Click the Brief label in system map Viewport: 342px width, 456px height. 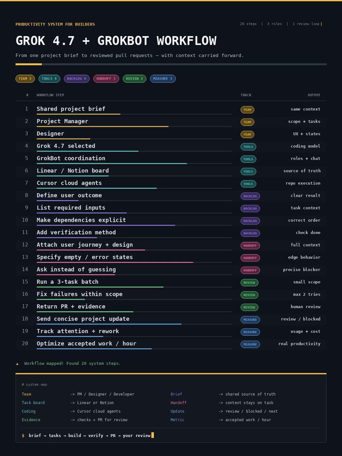pyautogui.click(x=176, y=394)
